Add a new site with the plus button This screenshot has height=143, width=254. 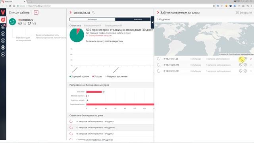36,12
